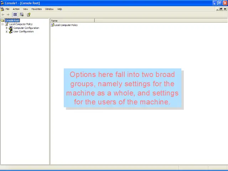Screen dimensions: 228x171
Task: Select Computer Configuration tree label
Action: [x=26, y=28]
